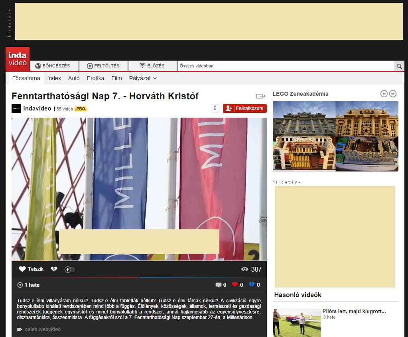Click the tag label icon
The image size is (408, 337).
pyautogui.click(x=20, y=329)
